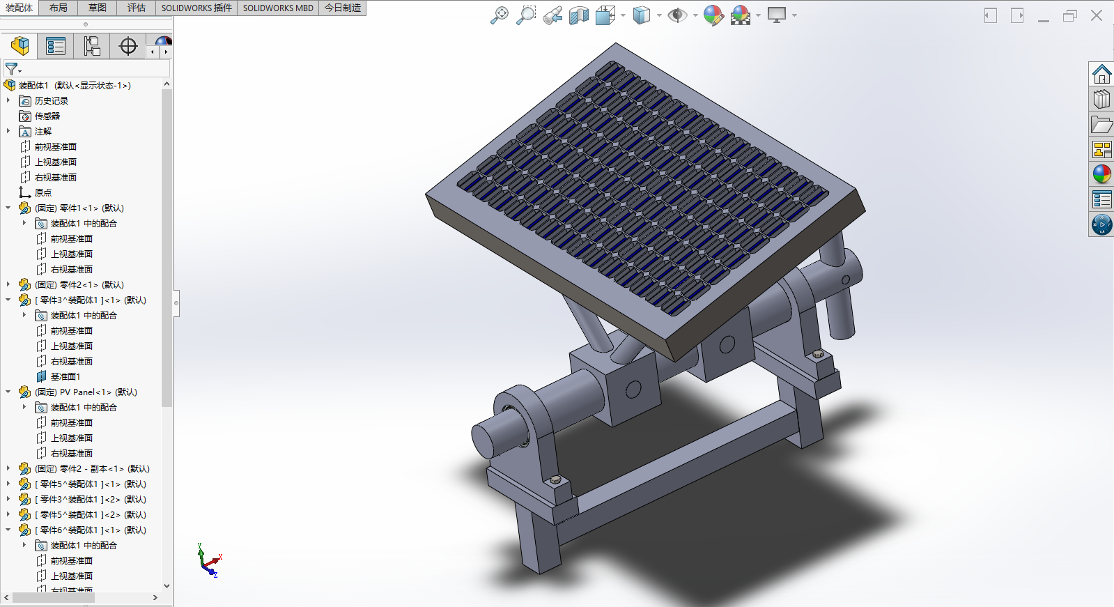
Task: Expand the 零件5^装配体1<1> node
Action: pyautogui.click(x=8, y=484)
